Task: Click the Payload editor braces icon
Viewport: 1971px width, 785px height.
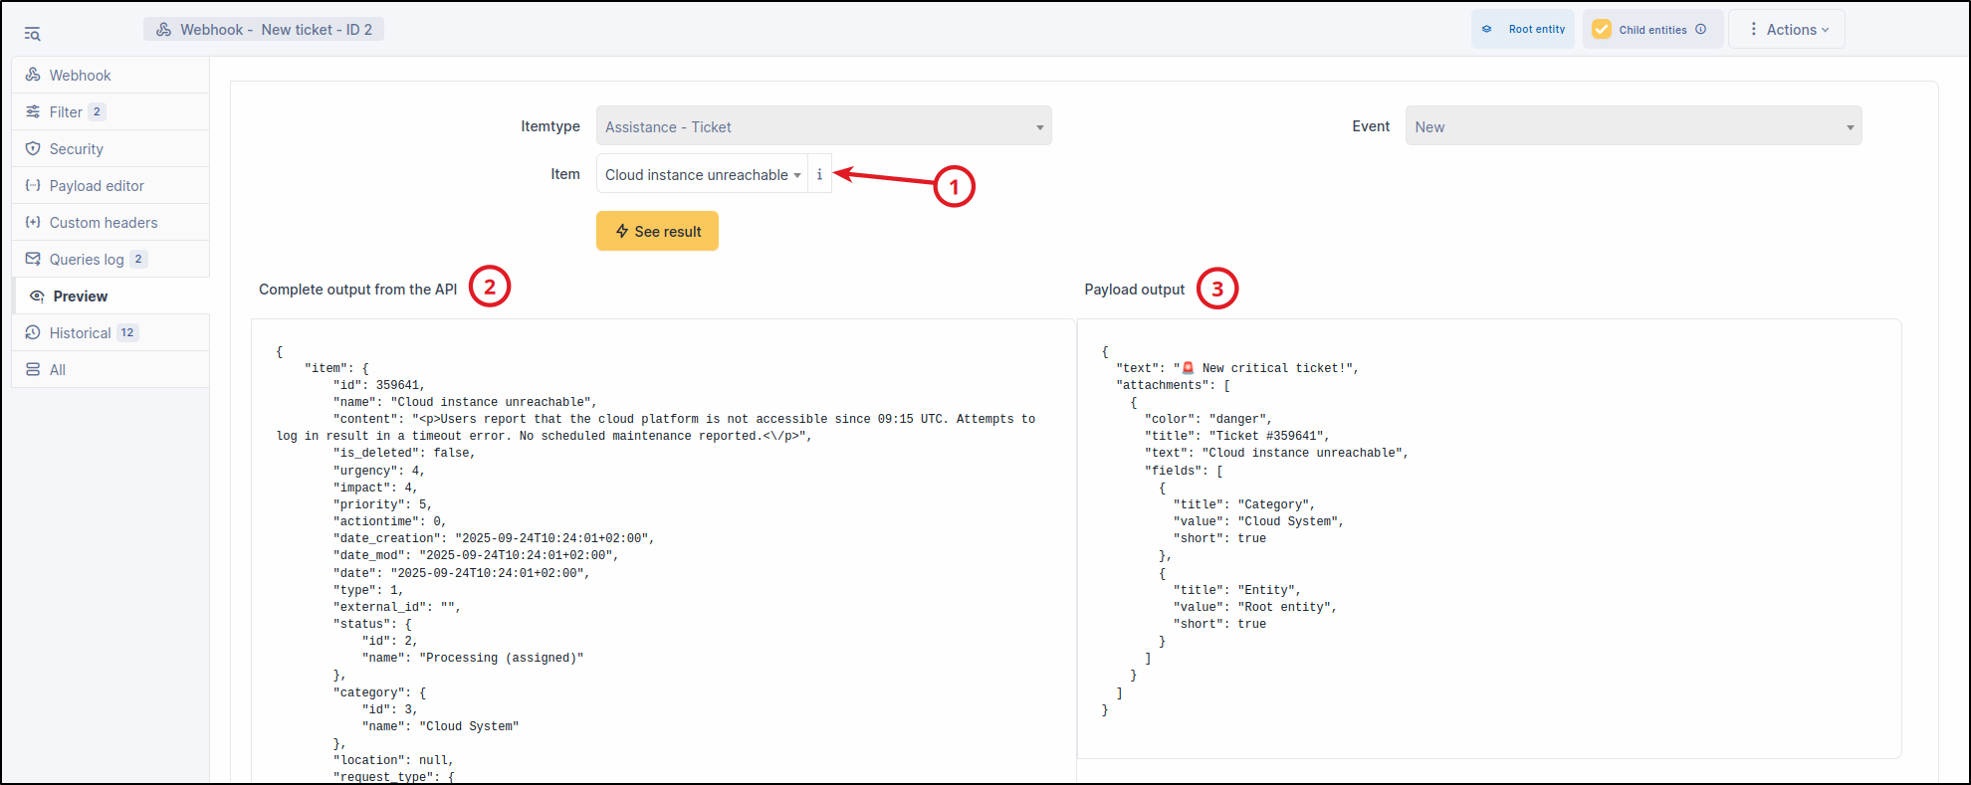Action: 33,185
